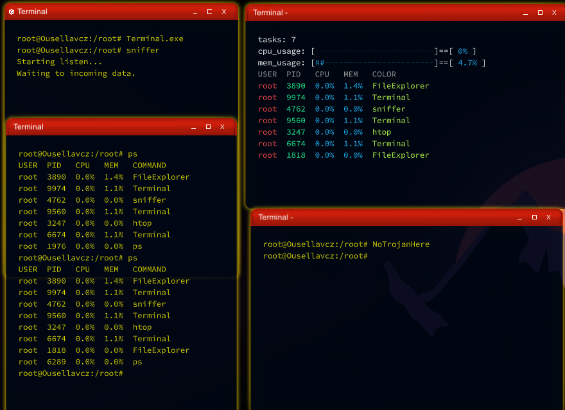Select PID 1818 FileExplorer row in htop window
Image resolution: width=565 pixels, height=410 pixels.
(x=343, y=155)
